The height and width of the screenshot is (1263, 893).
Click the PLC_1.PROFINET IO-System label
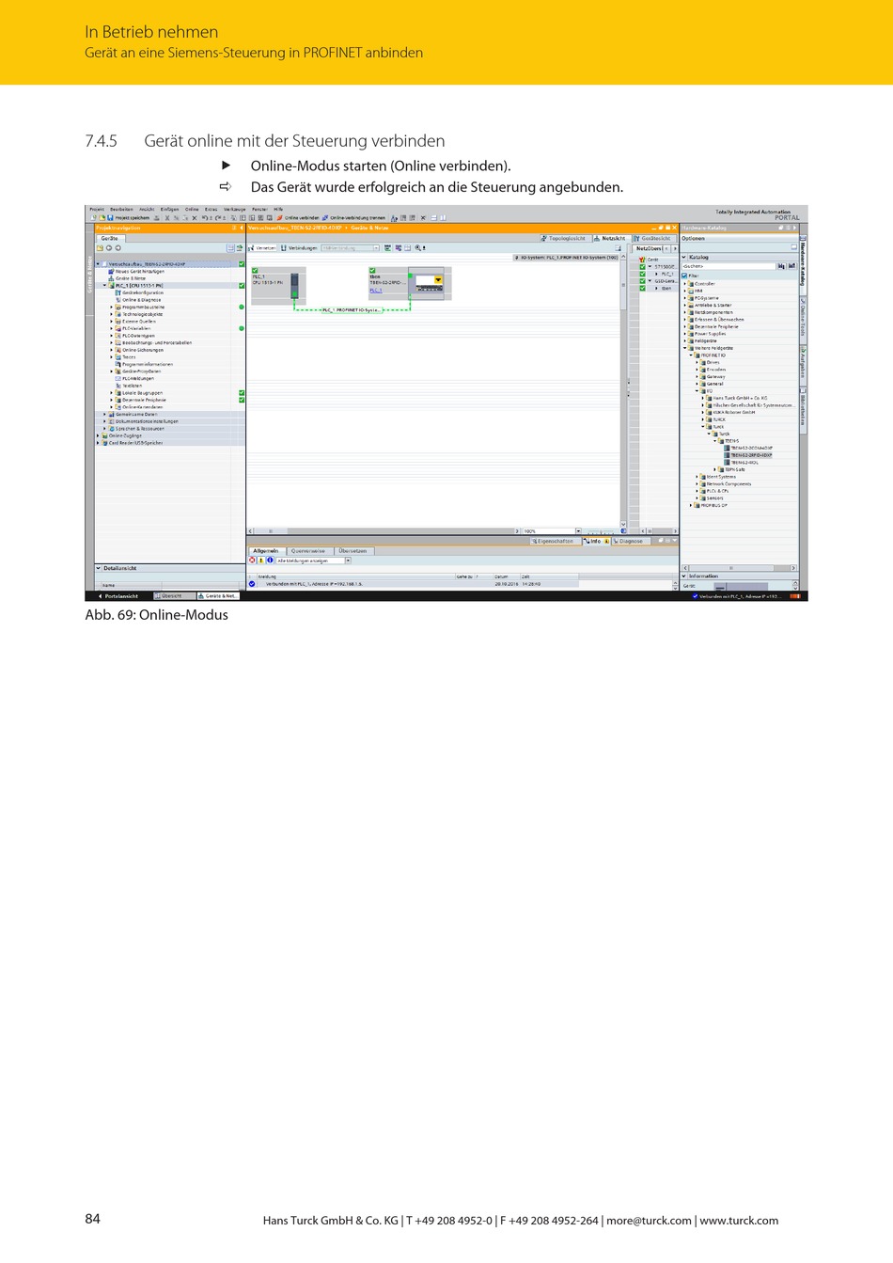(352, 309)
